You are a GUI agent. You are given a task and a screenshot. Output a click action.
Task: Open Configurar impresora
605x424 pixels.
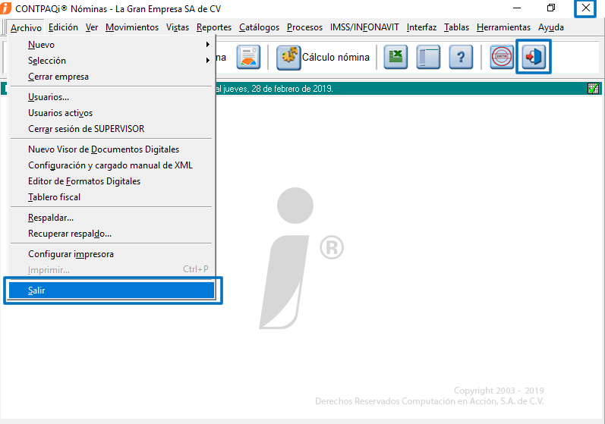click(x=112, y=254)
